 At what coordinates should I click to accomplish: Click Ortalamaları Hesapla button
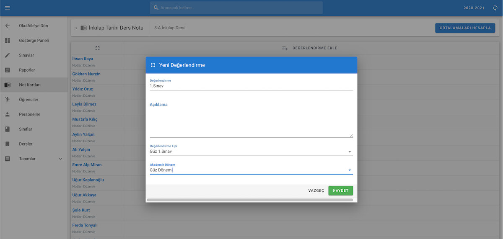click(465, 28)
